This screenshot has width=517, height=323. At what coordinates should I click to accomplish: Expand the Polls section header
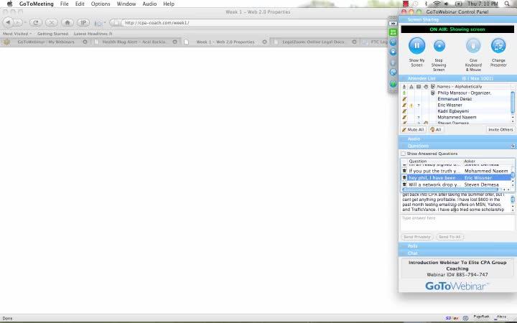457,246
